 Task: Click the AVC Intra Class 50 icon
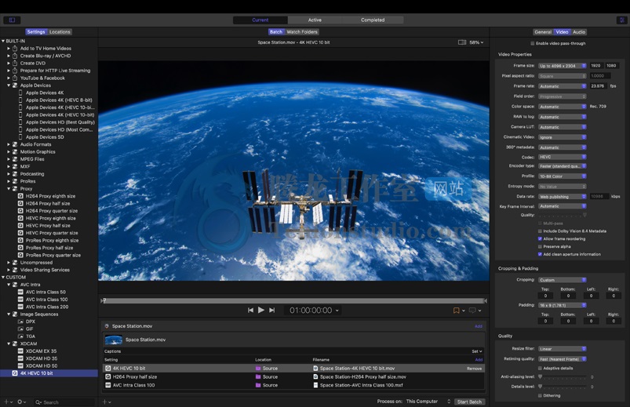pyautogui.click(x=20, y=292)
